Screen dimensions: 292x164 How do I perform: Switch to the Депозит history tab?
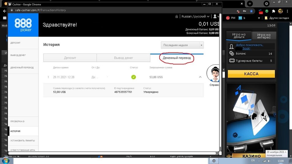click(x=70, y=58)
